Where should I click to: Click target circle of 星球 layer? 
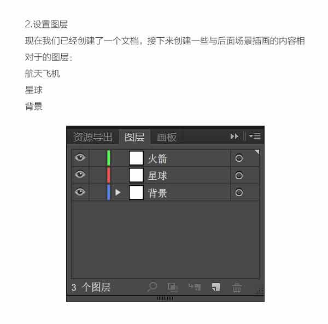point(239,175)
